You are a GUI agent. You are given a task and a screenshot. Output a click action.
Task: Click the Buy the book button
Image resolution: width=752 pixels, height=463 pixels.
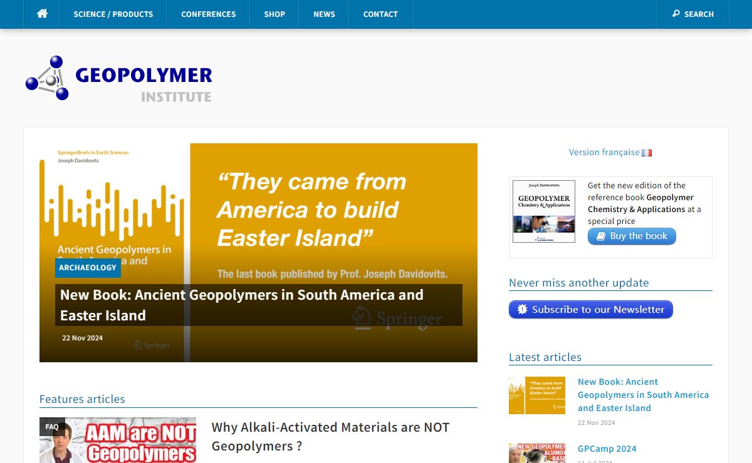click(632, 236)
